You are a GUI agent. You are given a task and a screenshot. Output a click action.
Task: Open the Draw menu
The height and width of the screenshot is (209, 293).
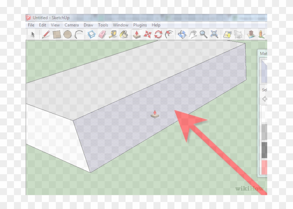88,25
